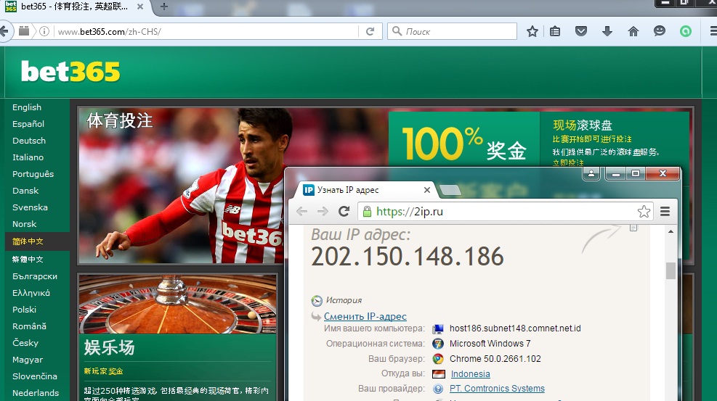This screenshot has height=401, width=717.
Task: Choose Italiano language
Action: 28,157
